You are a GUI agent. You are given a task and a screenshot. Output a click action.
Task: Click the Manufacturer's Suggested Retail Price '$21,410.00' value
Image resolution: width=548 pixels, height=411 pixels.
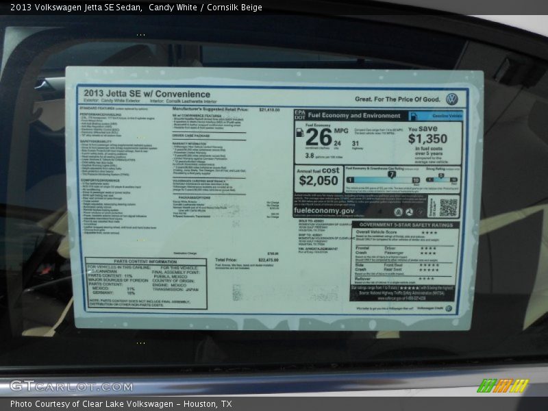click(x=269, y=110)
